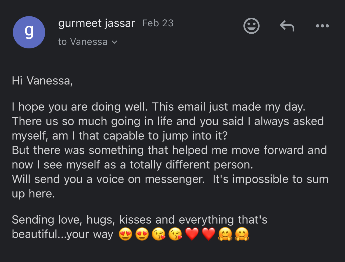Reply to gurmeet jassar's email
The width and height of the screenshot is (345, 262).
click(287, 26)
